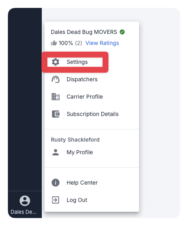This screenshot has height=226, width=188.
Task: Click the green verified badge icon
Action: 122,32
